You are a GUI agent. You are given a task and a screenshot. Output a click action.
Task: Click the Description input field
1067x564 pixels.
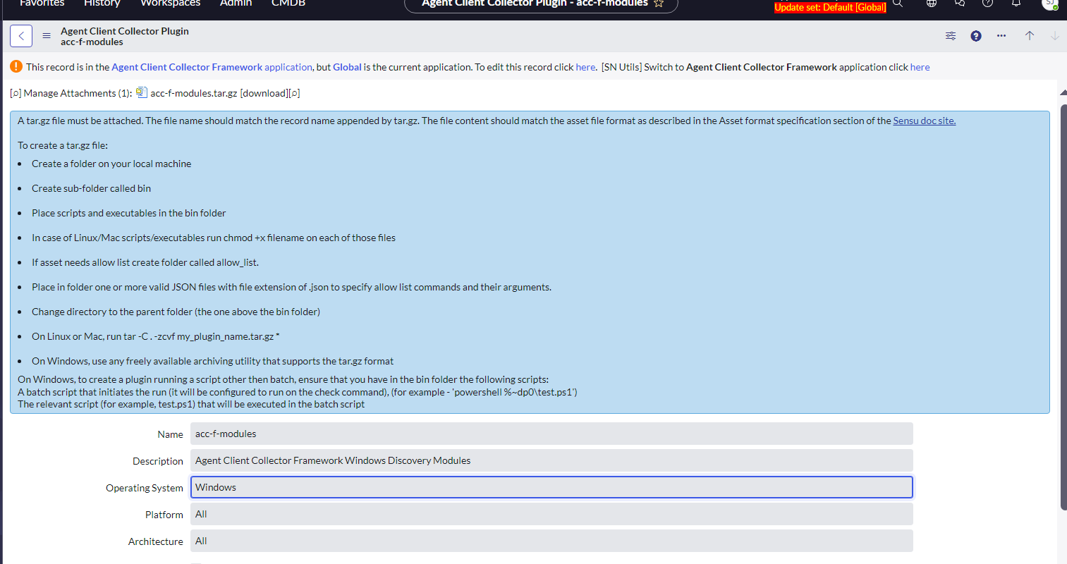click(x=551, y=460)
